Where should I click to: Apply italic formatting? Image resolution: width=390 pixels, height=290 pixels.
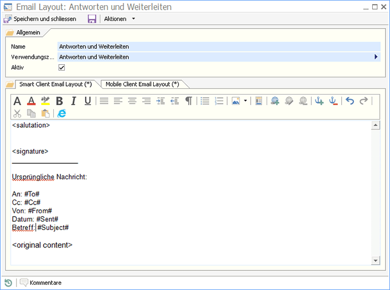[73, 101]
